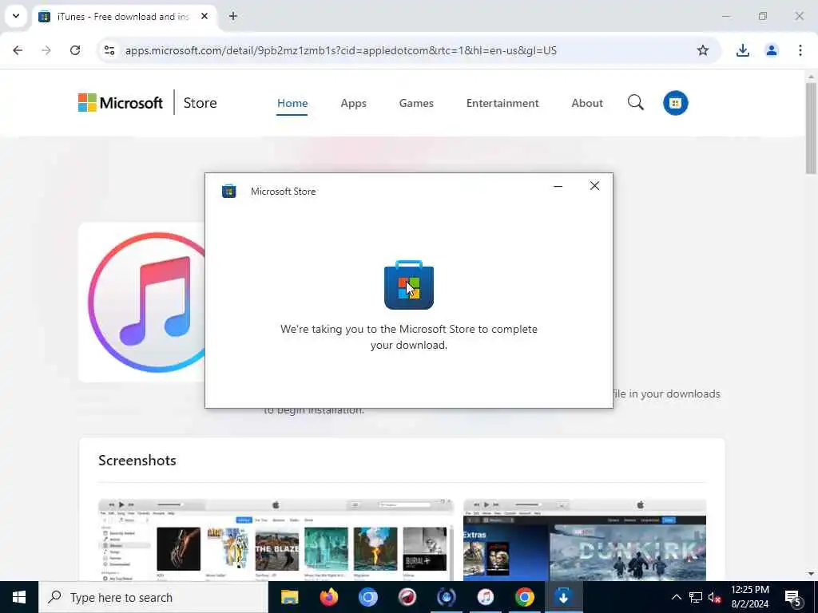Close the Microsoft Store dialog
Screen dimensions: 818x613
594,186
